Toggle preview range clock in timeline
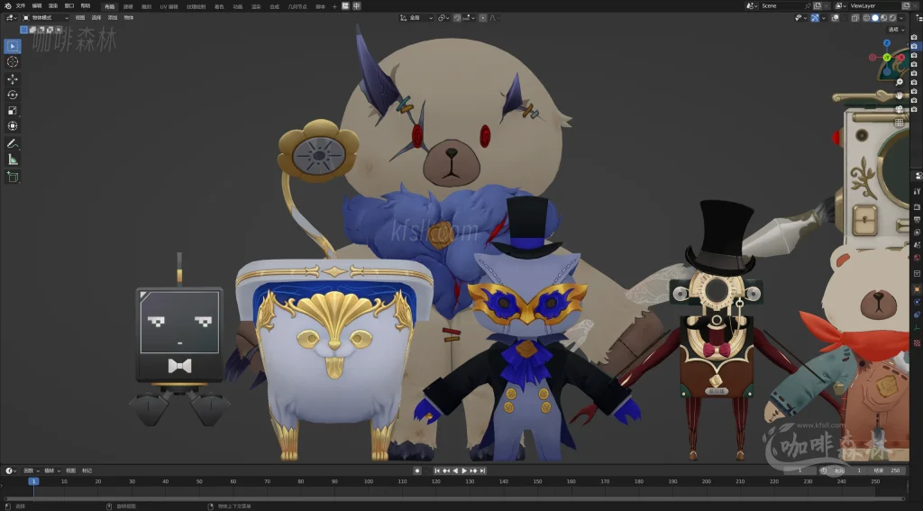The width and height of the screenshot is (923, 511). tap(824, 470)
